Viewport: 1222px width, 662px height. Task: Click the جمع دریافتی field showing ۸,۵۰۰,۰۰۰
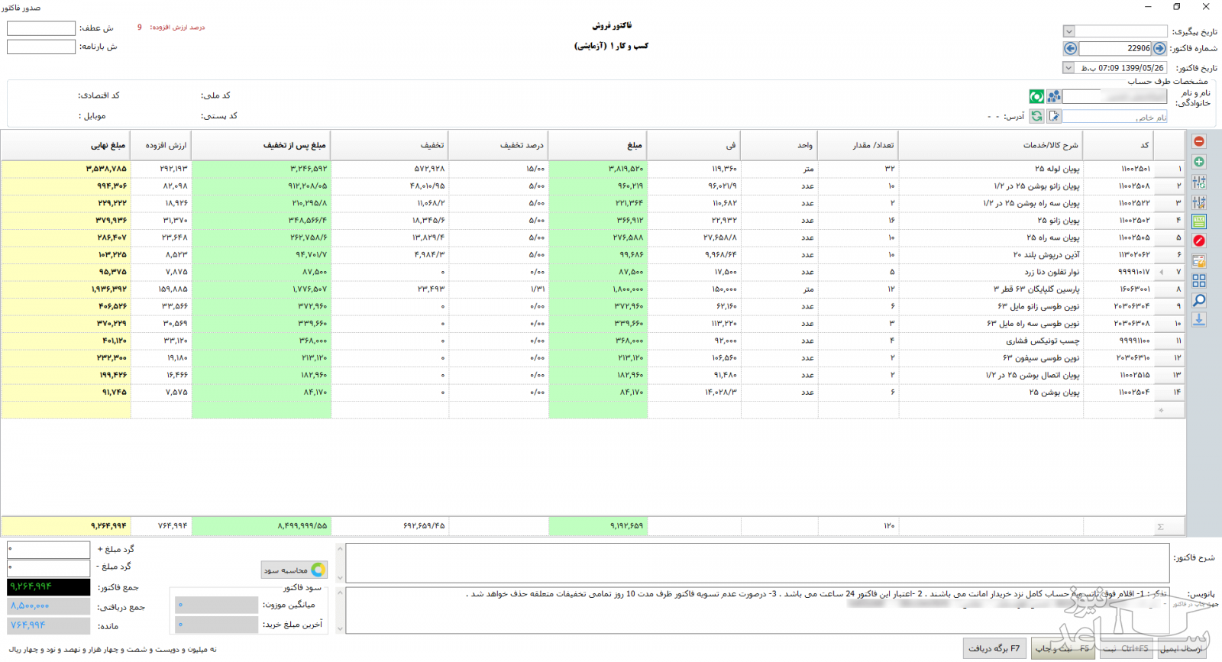(49, 606)
